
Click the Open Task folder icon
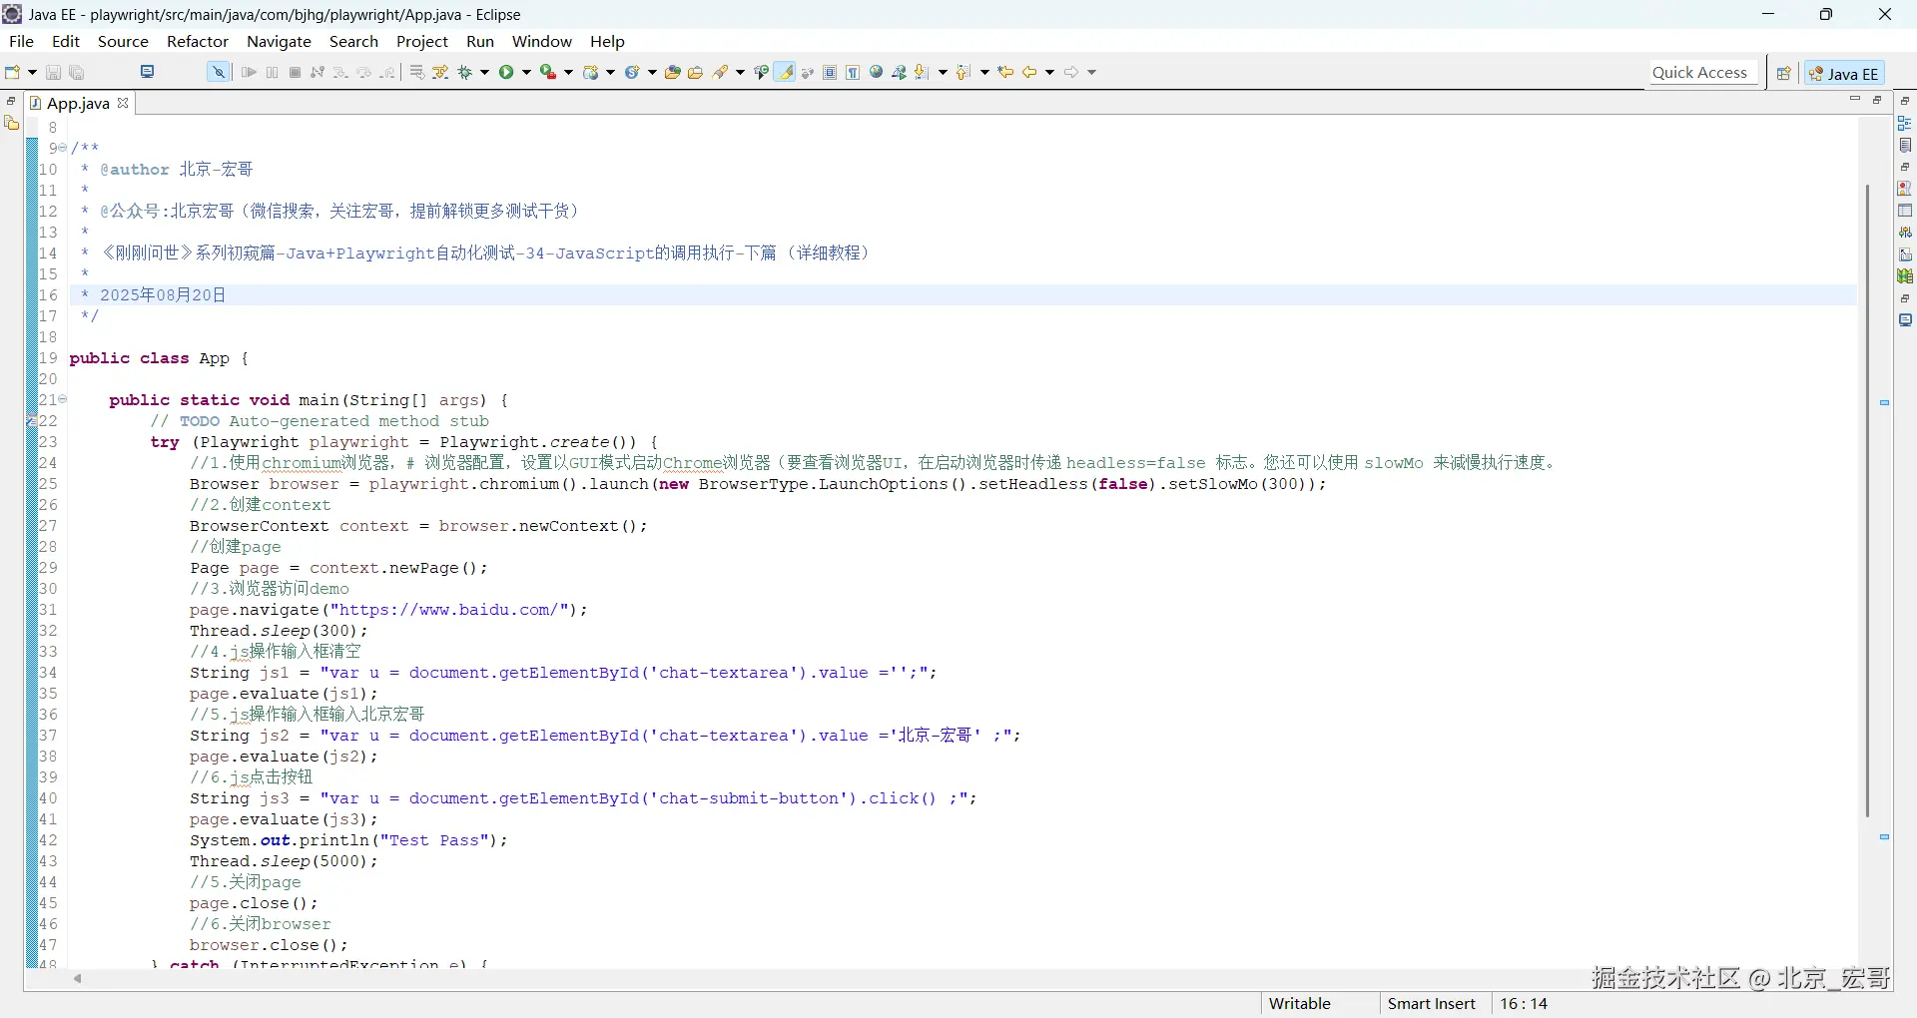[x=696, y=72]
